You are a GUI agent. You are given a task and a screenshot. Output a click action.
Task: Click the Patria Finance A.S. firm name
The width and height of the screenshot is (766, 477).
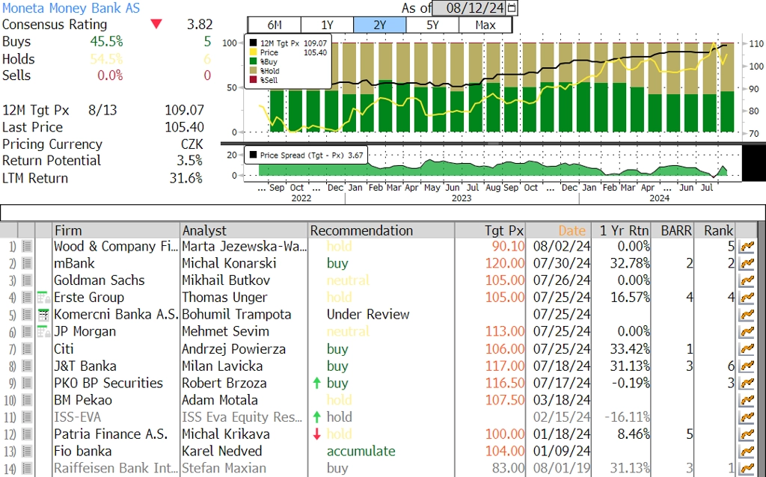coord(111,434)
